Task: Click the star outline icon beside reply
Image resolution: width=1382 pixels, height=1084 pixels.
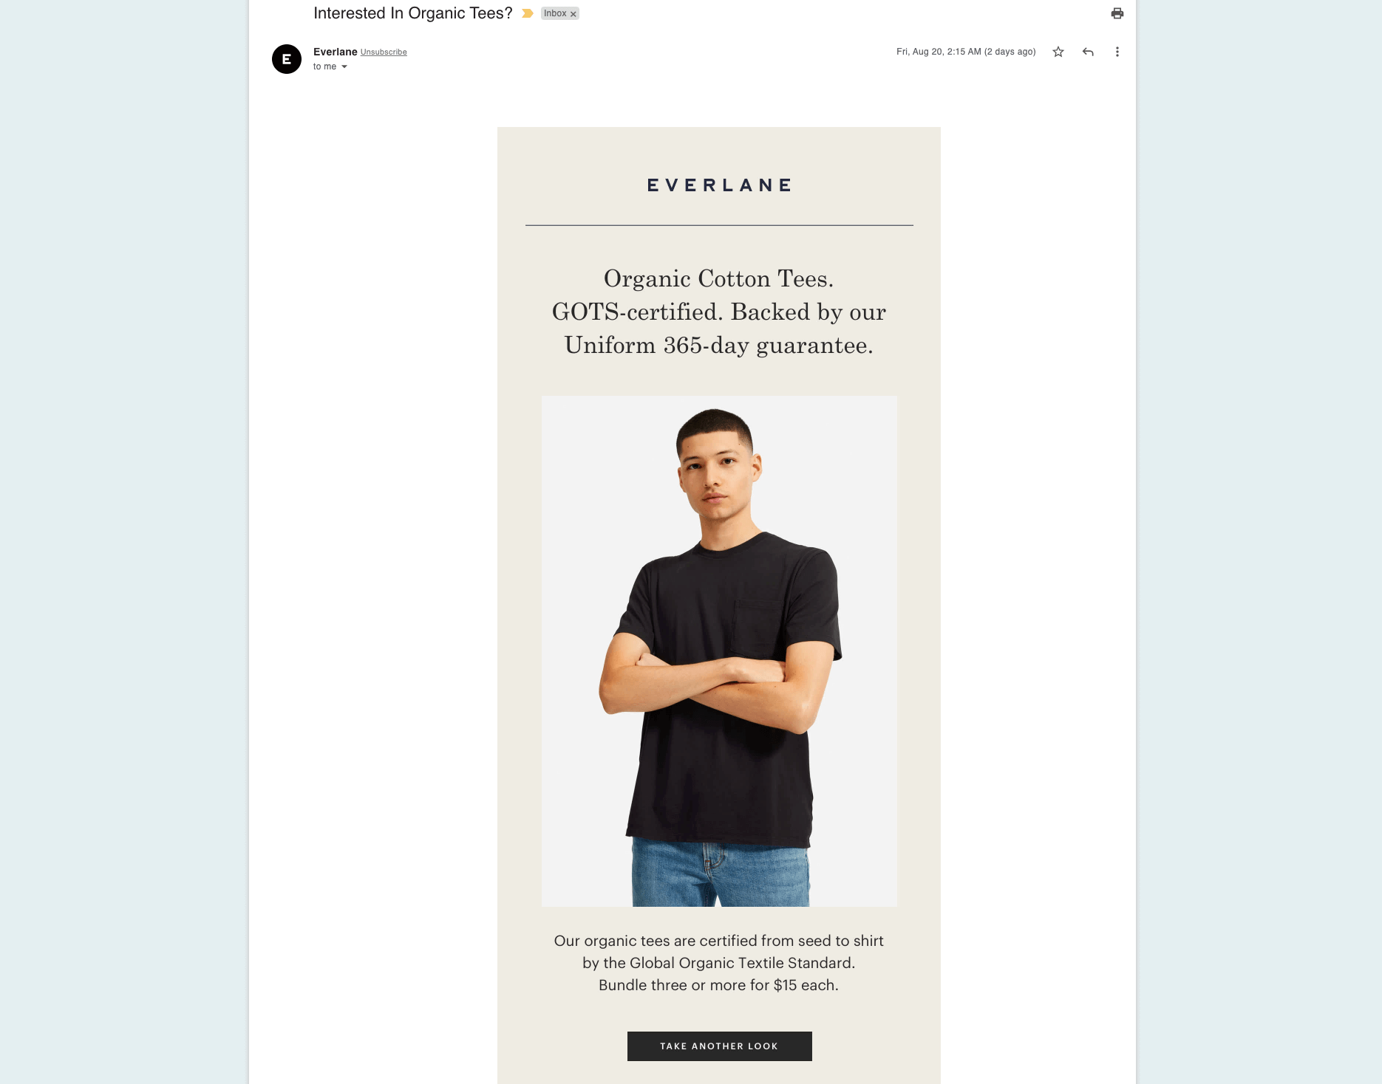Action: click(x=1058, y=52)
